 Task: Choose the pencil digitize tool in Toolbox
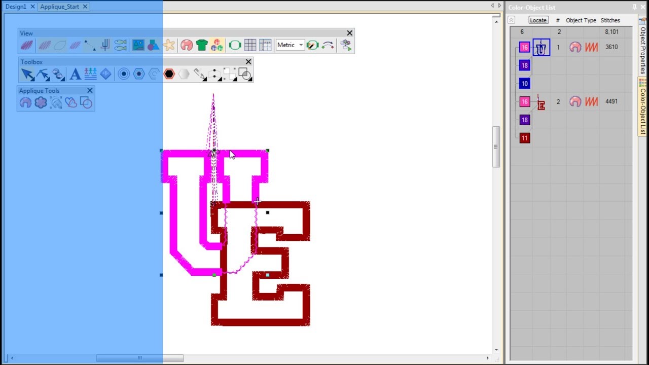click(x=200, y=75)
